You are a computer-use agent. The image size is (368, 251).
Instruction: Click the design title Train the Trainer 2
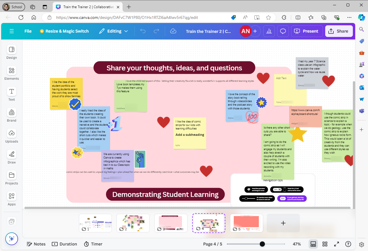208,31
